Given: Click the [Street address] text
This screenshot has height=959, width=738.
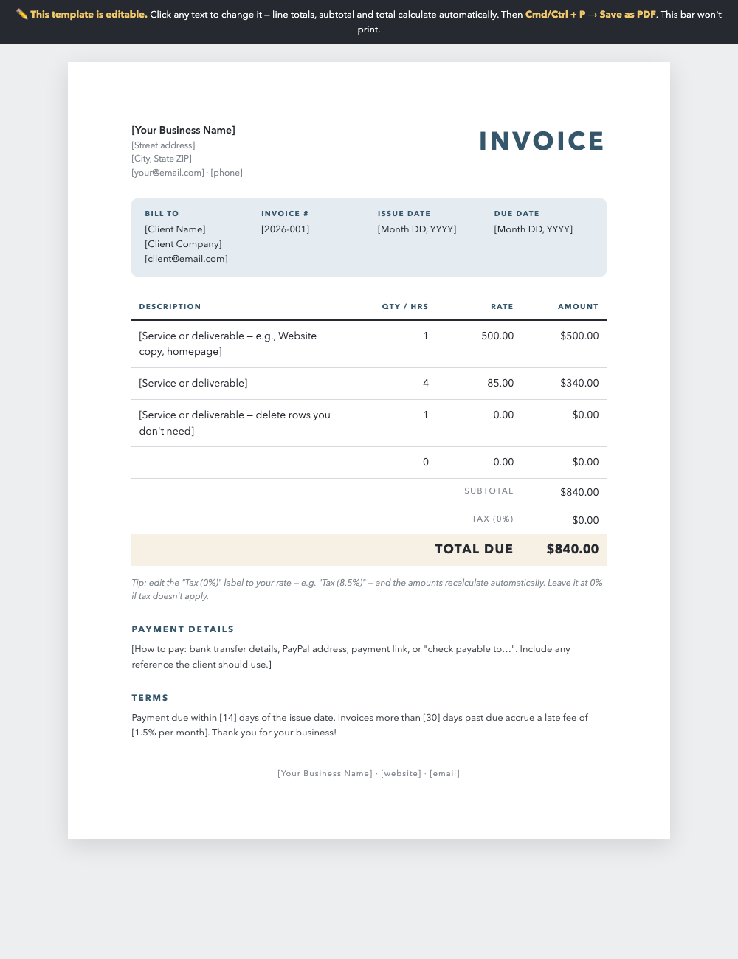Looking at the screenshot, I should pyautogui.click(x=163, y=145).
